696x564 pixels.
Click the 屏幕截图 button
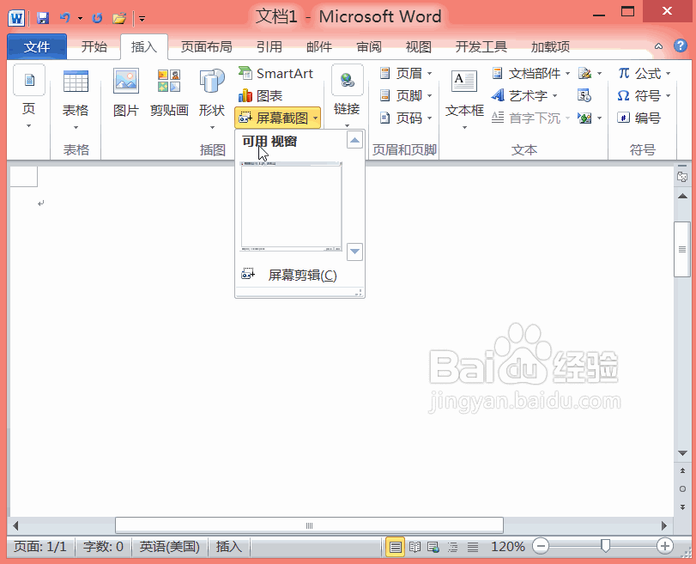[277, 118]
